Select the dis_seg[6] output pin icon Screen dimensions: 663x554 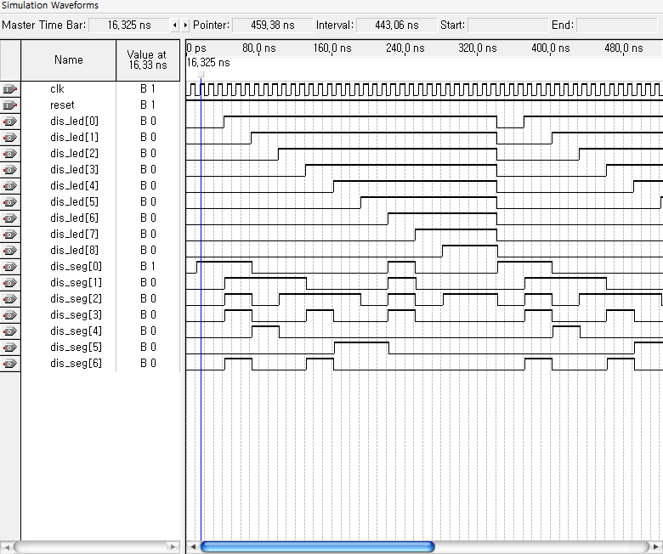click(x=10, y=364)
